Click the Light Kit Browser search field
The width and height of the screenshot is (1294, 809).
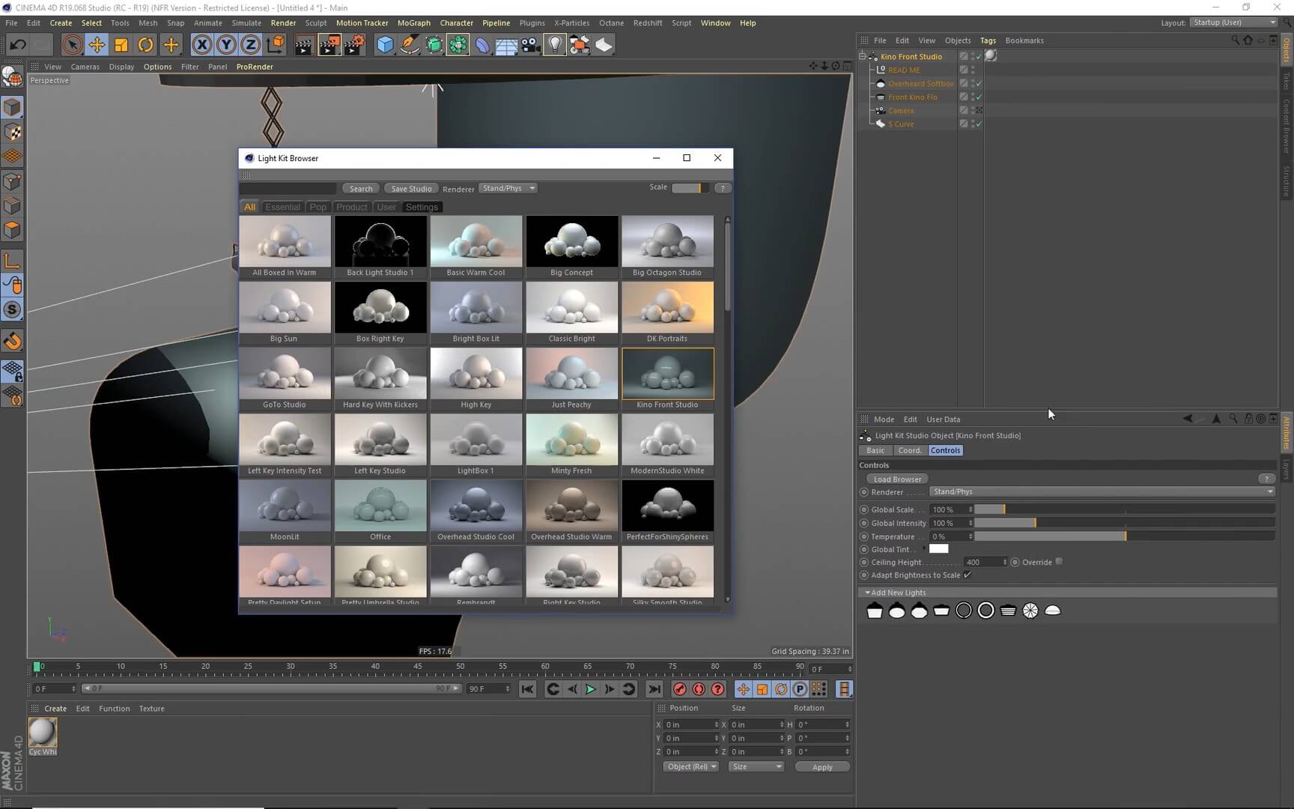tap(288, 189)
